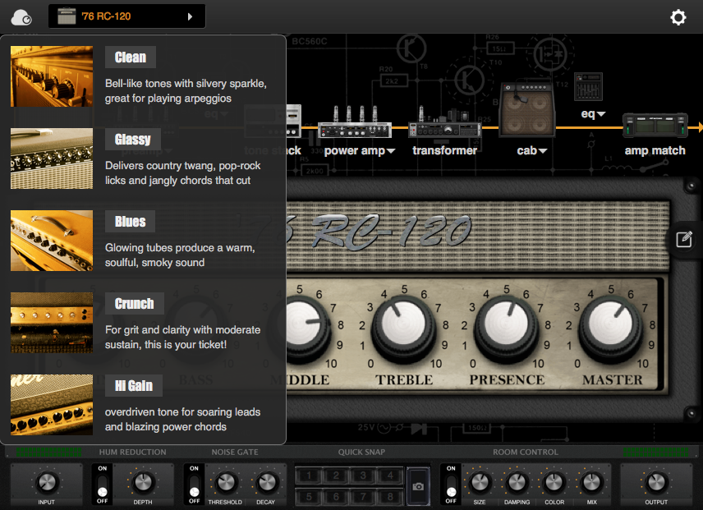Expand the 76 RC-120 amp selector
This screenshot has height=510, width=703.
126,16
